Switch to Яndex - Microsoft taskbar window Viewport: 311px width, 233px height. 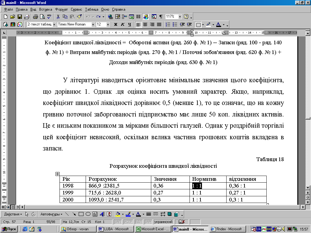click(x=228, y=229)
